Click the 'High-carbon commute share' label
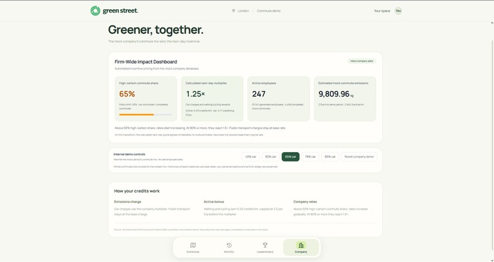 click(x=139, y=83)
